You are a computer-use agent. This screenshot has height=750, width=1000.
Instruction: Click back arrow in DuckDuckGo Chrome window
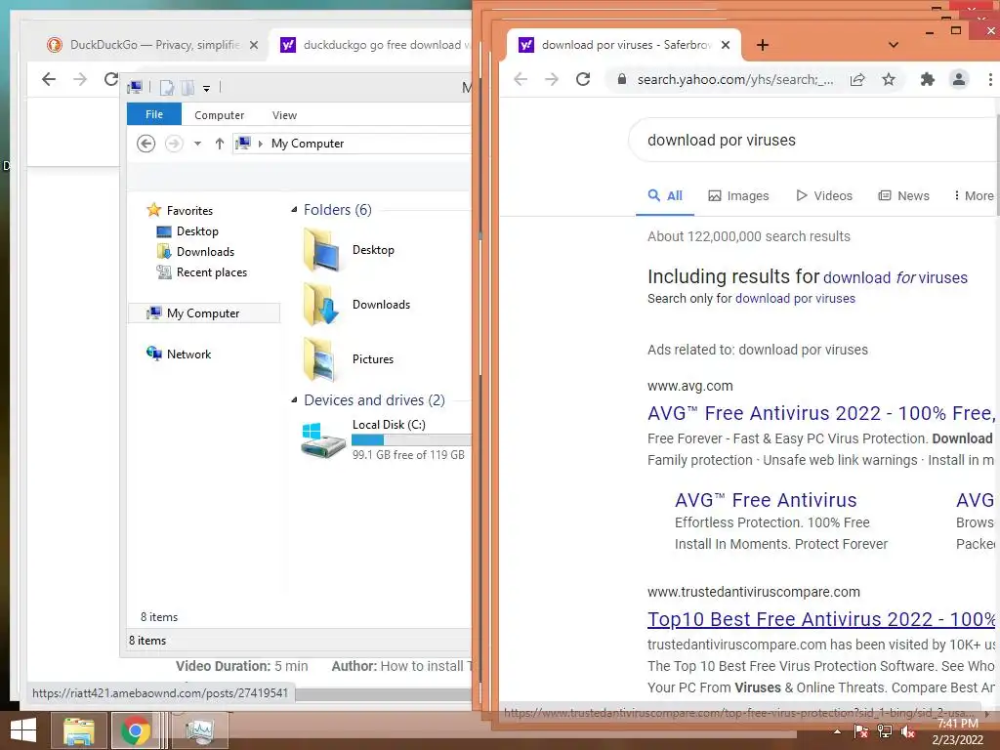click(x=49, y=79)
